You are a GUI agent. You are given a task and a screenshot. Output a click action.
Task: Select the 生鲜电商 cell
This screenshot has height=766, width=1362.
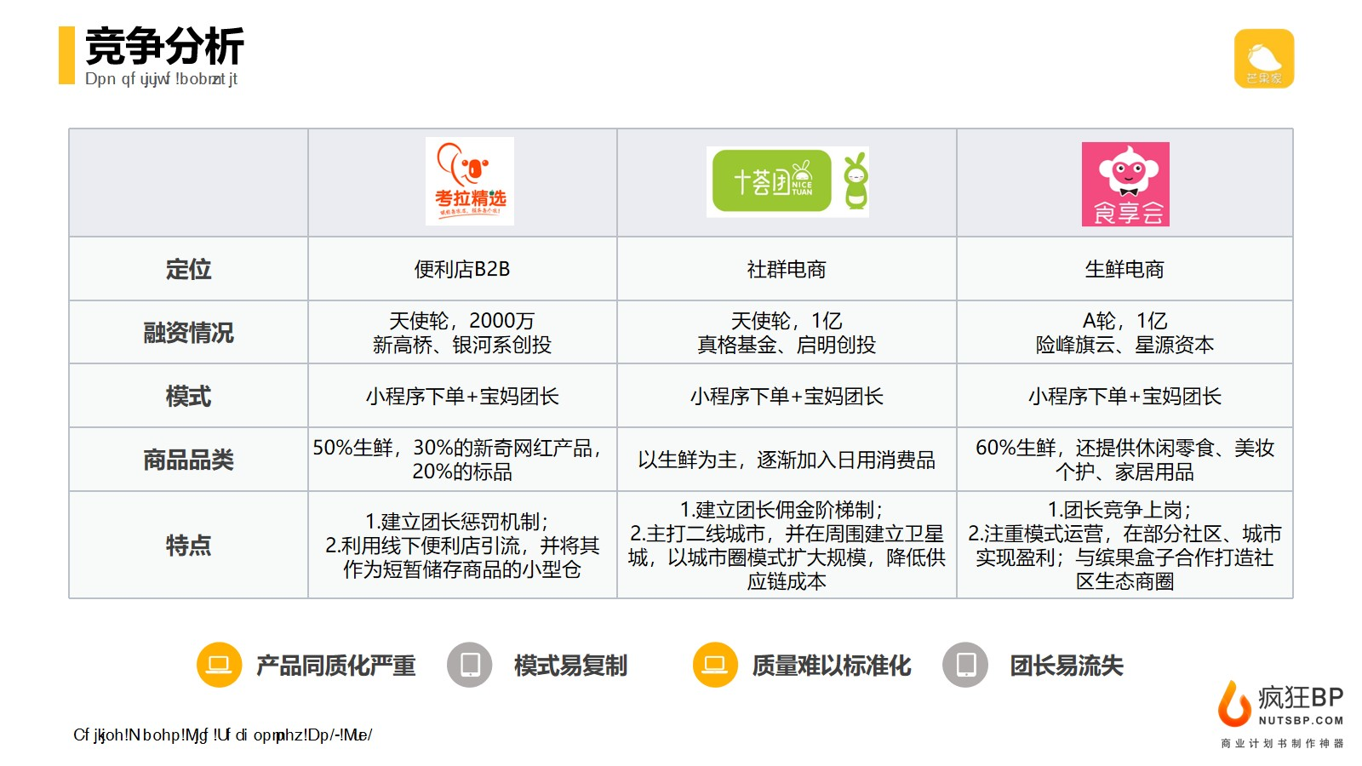pyautogui.click(x=1125, y=269)
